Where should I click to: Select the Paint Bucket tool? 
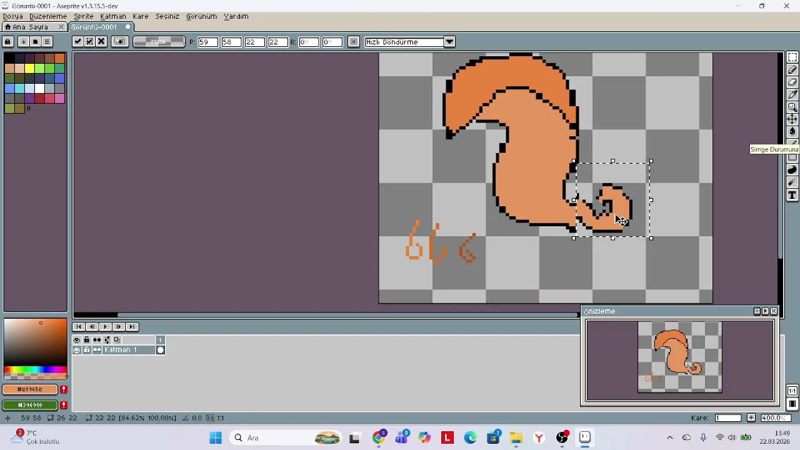792,131
